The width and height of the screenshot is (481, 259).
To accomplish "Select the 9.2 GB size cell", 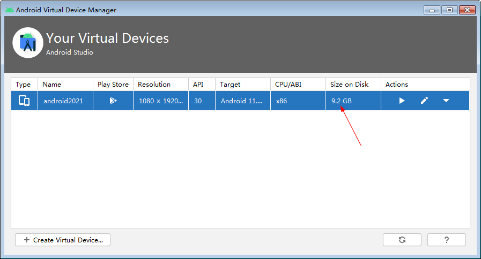I will click(x=353, y=101).
